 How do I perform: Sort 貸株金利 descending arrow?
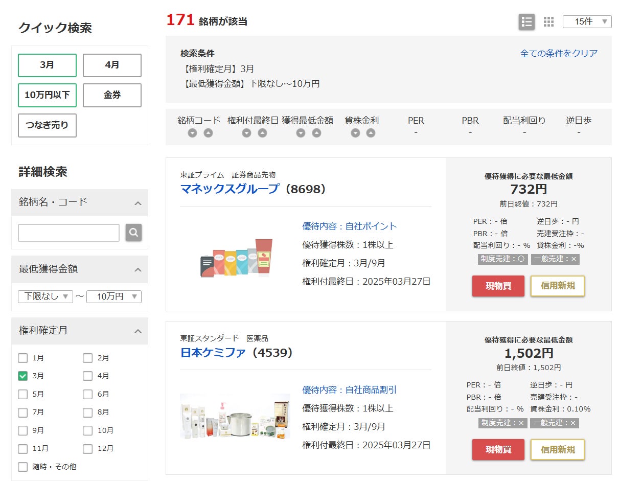coord(355,133)
